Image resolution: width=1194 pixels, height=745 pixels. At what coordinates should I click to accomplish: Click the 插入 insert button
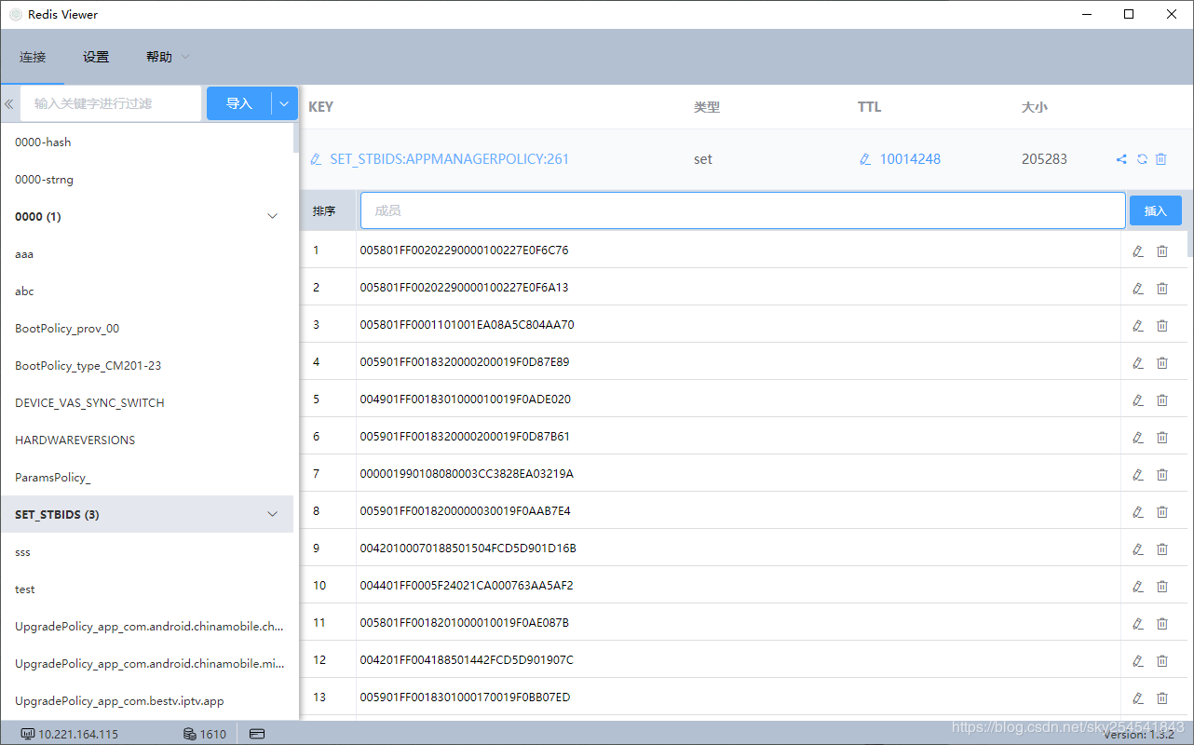click(1156, 210)
